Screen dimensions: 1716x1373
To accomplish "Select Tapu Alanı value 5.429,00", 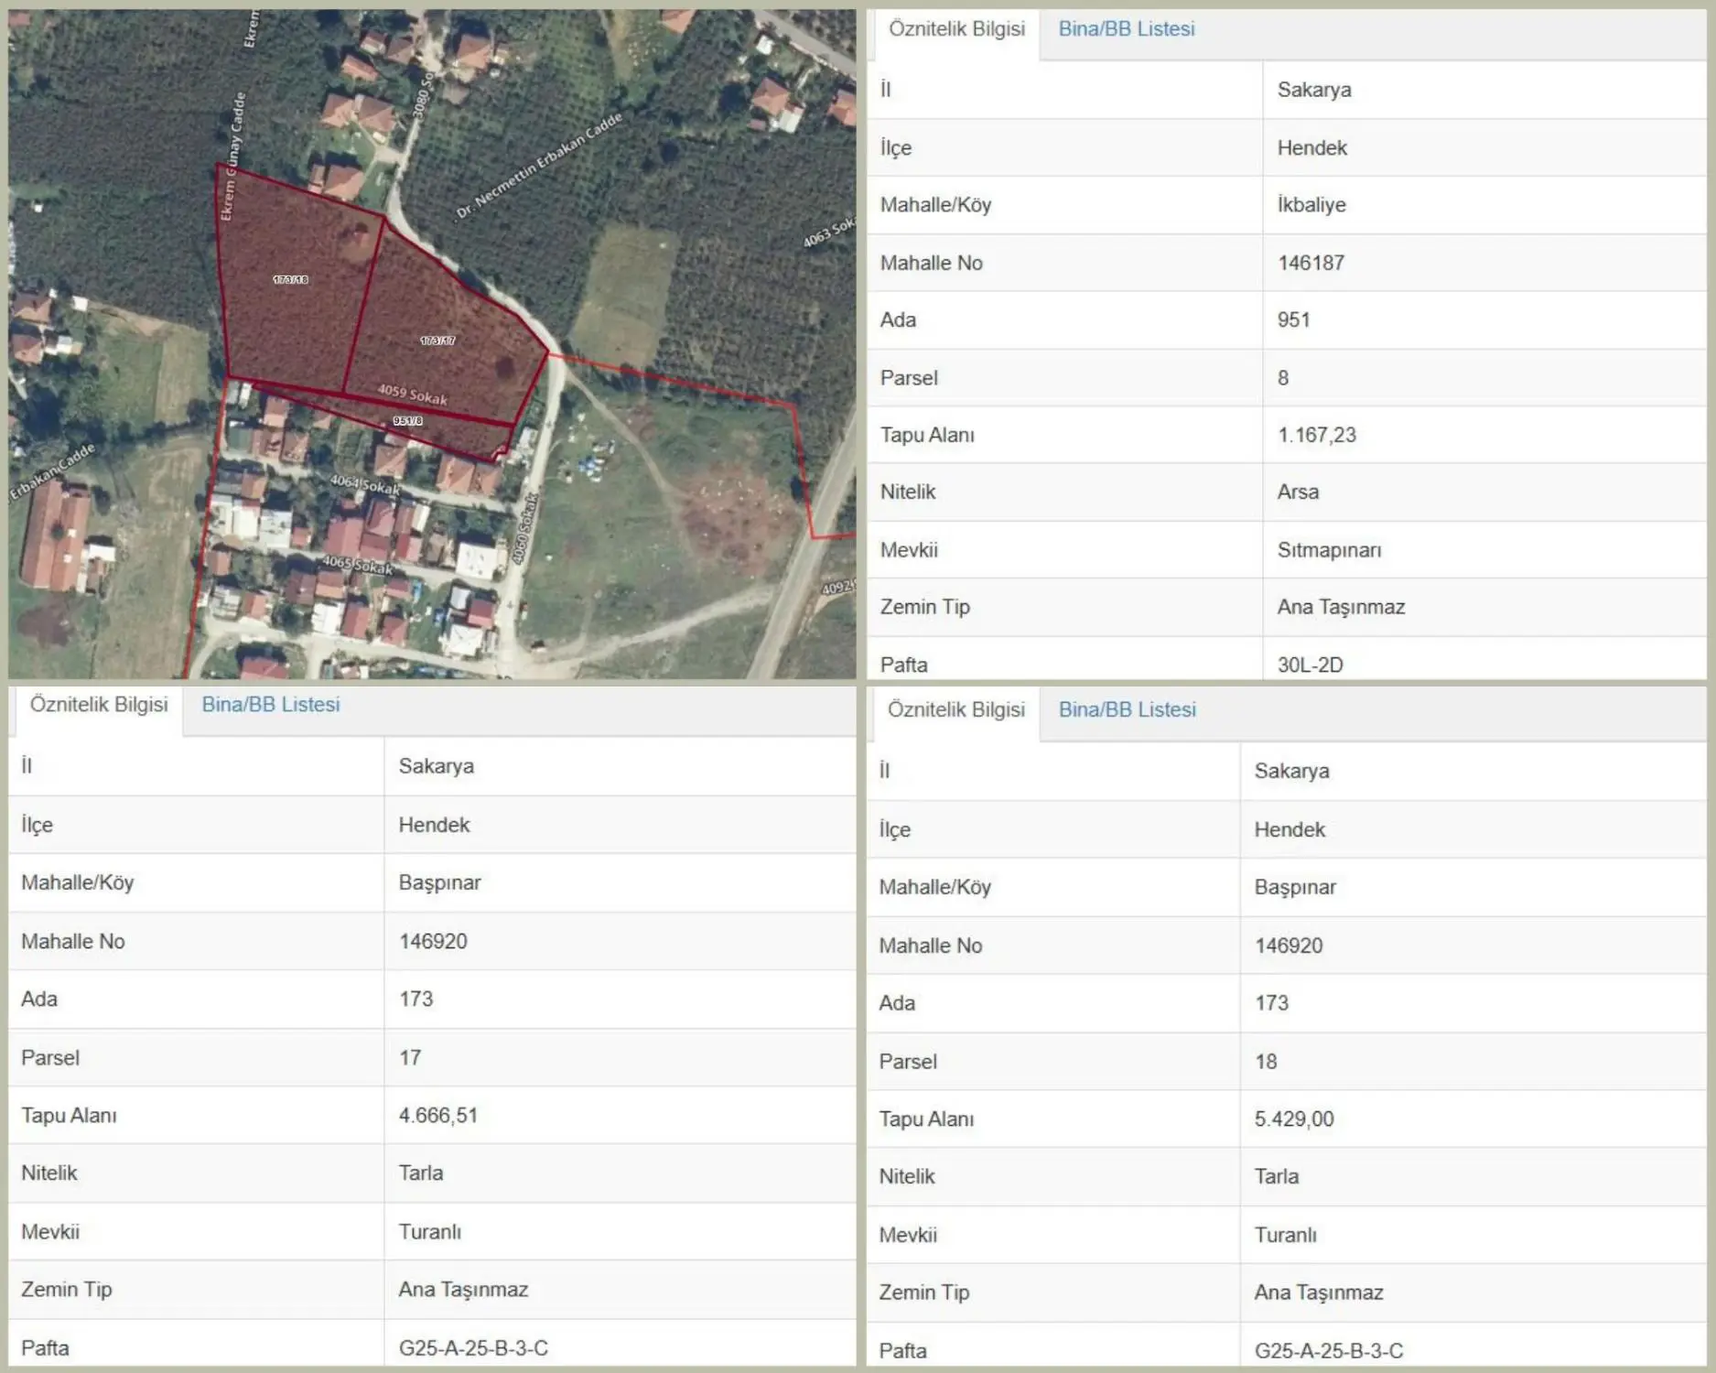I will [1294, 1119].
